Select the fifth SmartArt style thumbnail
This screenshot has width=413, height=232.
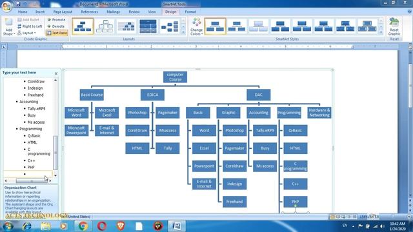(x=302, y=26)
